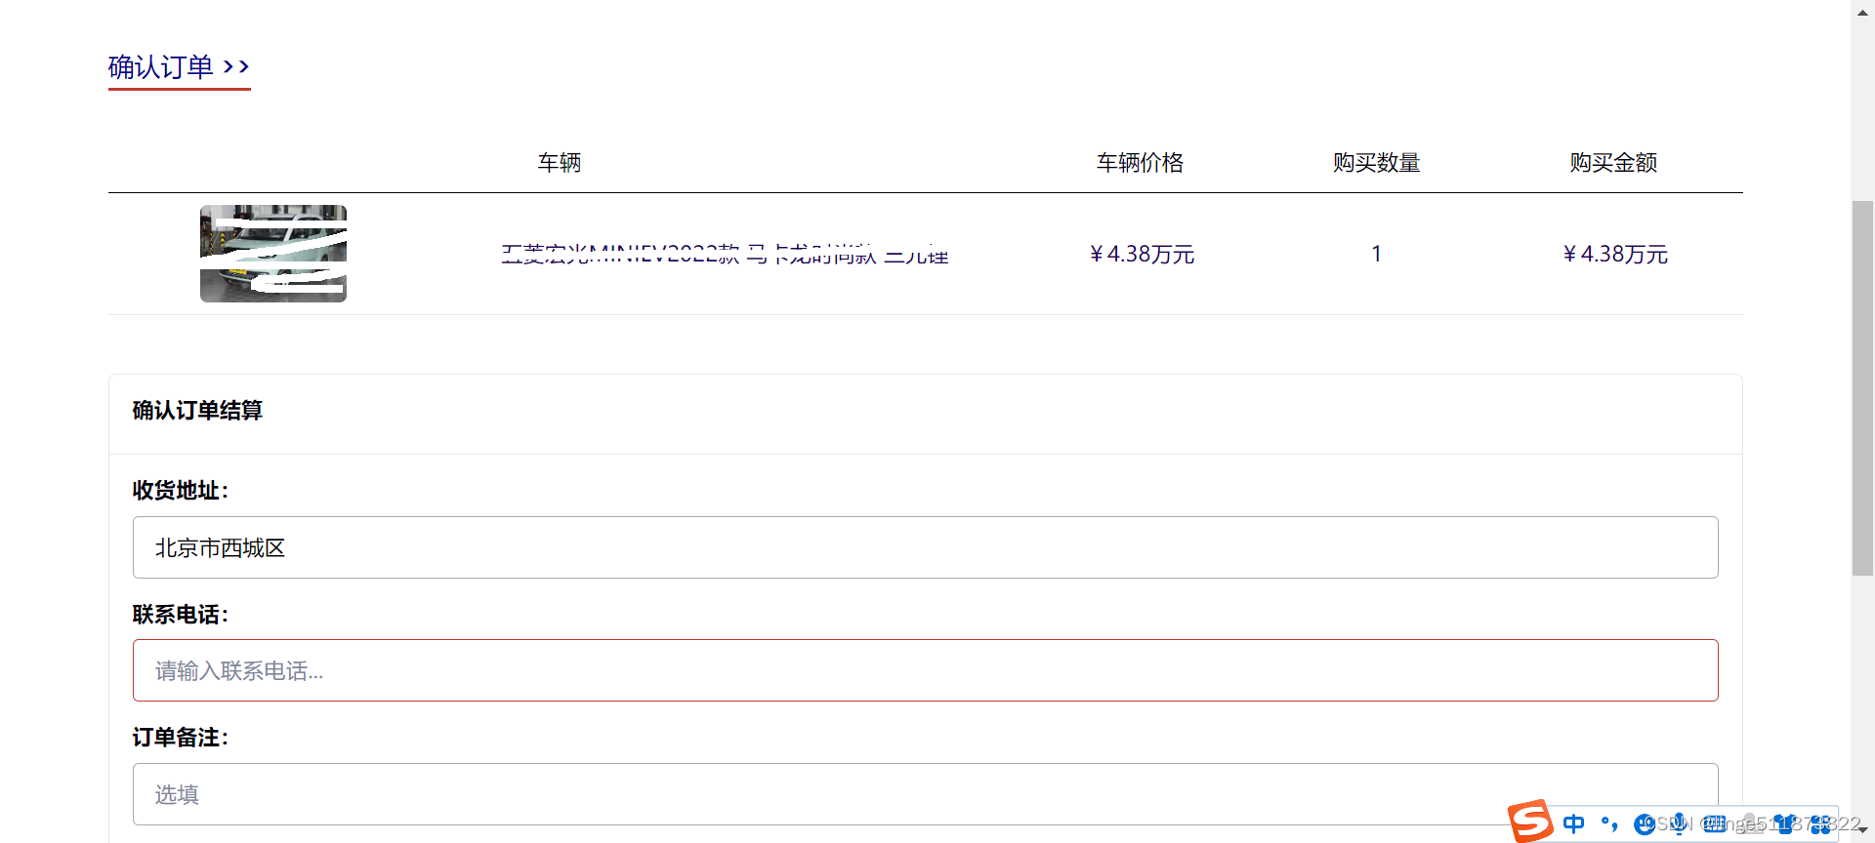Select the 车辆 column header
Screen dimensions: 1875x843
coord(560,163)
